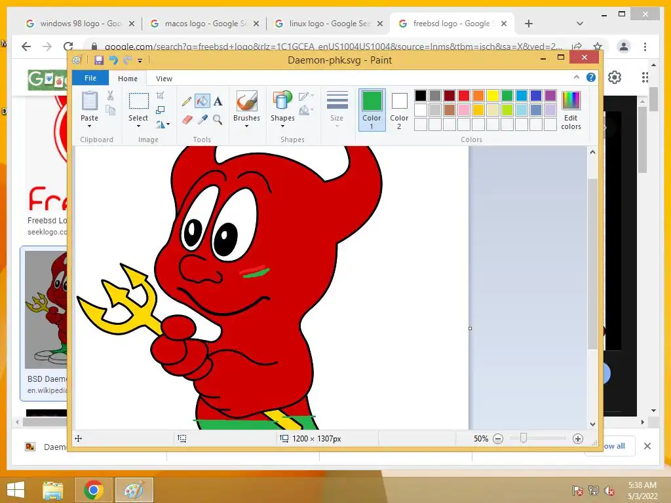
Task: Click the Crop icon in Image group
Action: [x=160, y=96]
